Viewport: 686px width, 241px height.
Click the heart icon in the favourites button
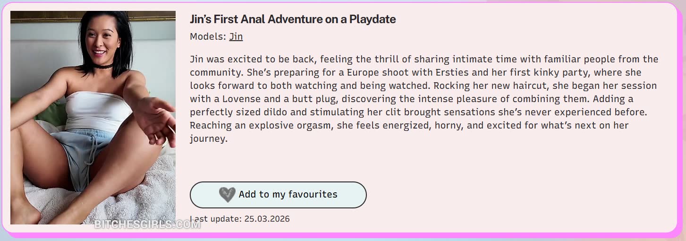227,195
